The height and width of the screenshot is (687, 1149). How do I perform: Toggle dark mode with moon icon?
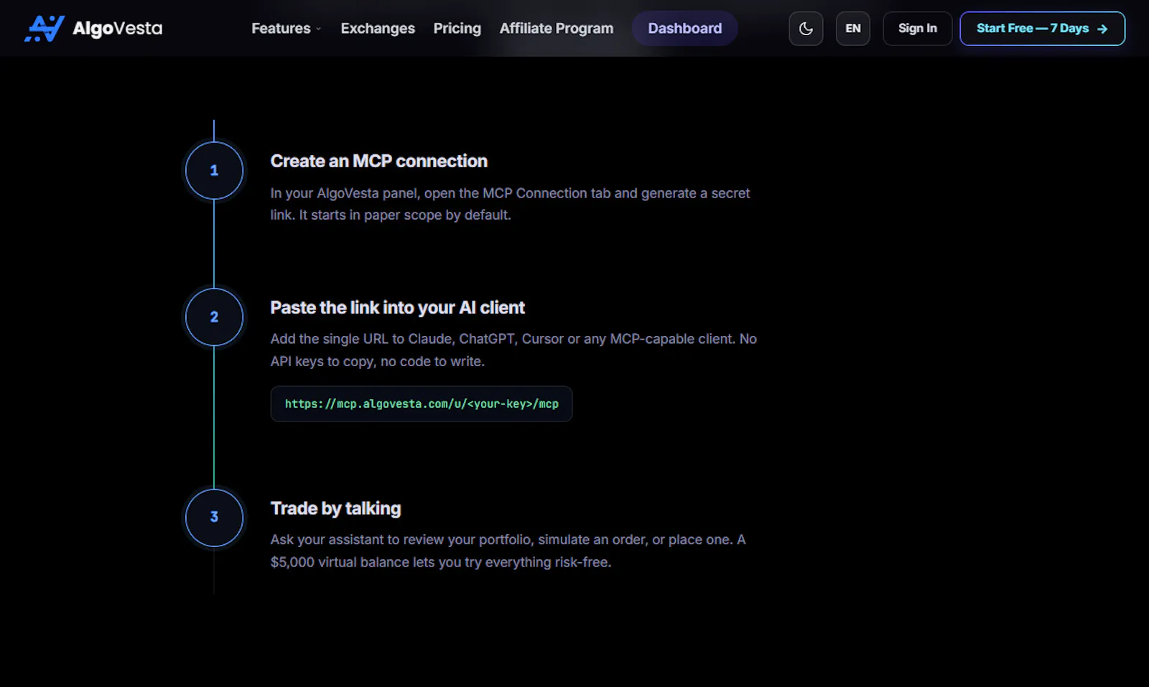pyautogui.click(x=806, y=29)
